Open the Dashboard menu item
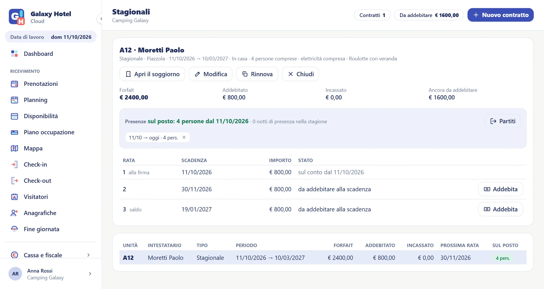This screenshot has height=289, width=544. tap(51, 54)
